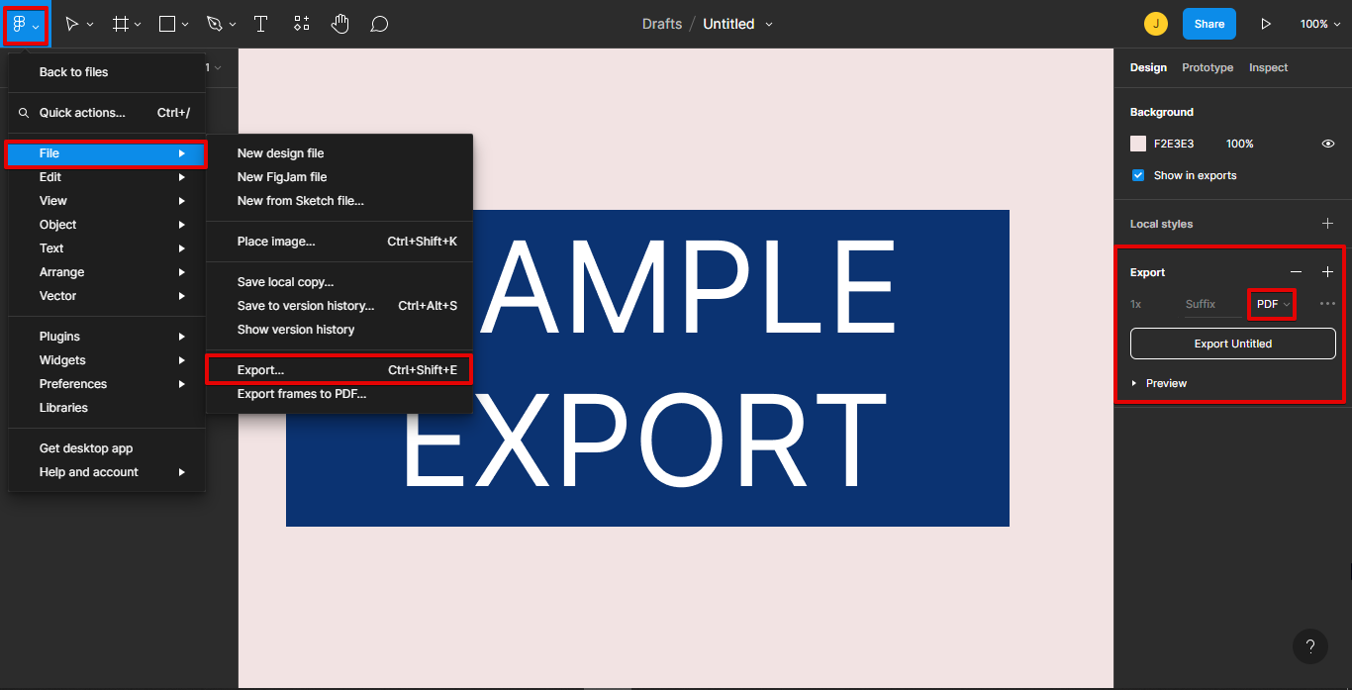Open the Figma main menu icon
1352x690 pixels.
(20, 25)
